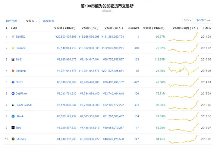The width and height of the screenshot is (217, 145).
Task: Click Bit-Z 7-day volume ¥9,164,047,194
Action: click(x=90, y=59)
